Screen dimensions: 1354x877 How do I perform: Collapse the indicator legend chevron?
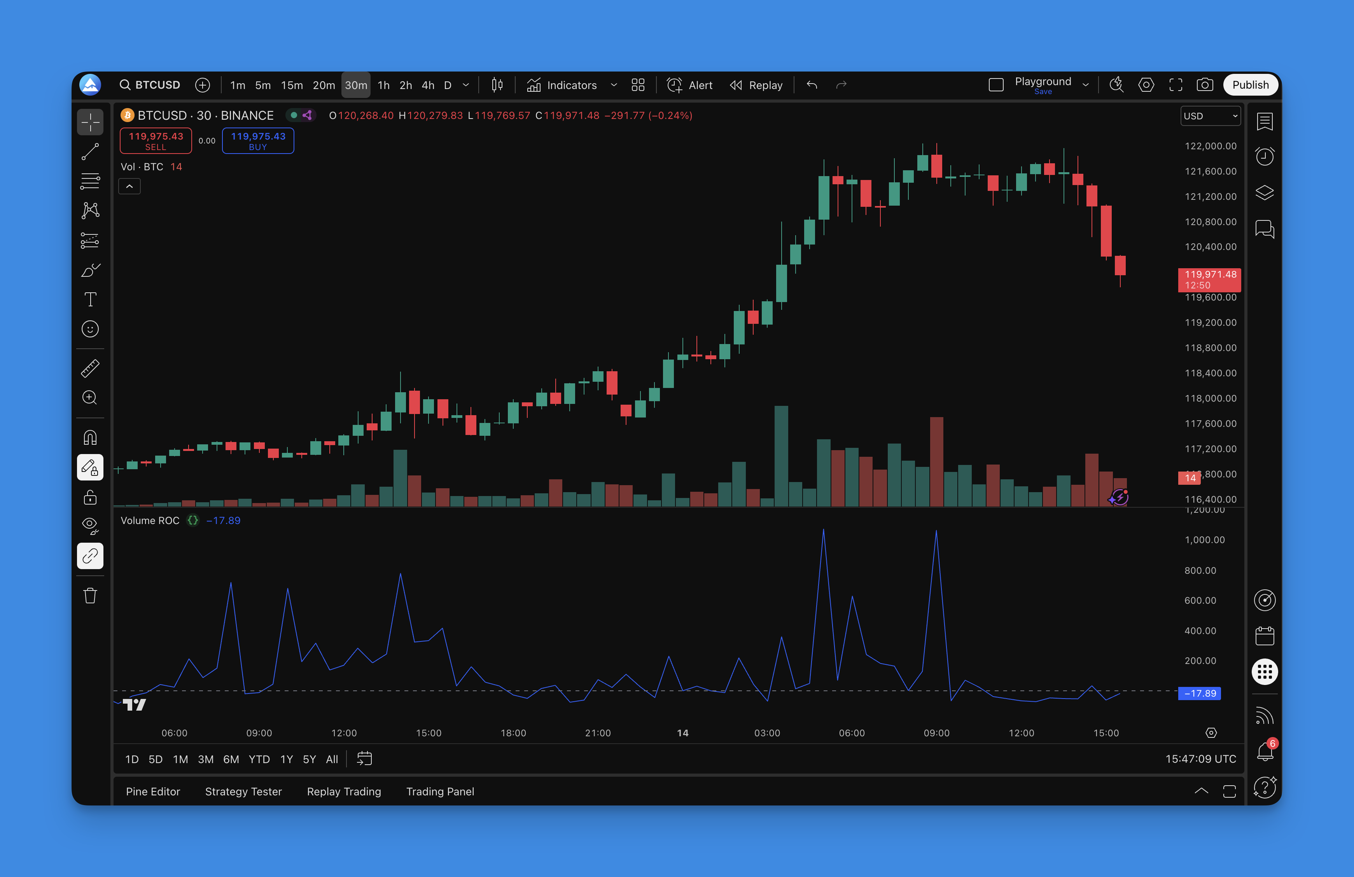[x=130, y=187]
